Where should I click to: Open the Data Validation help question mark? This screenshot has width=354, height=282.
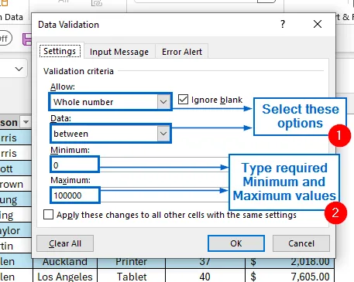[x=283, y=24]
